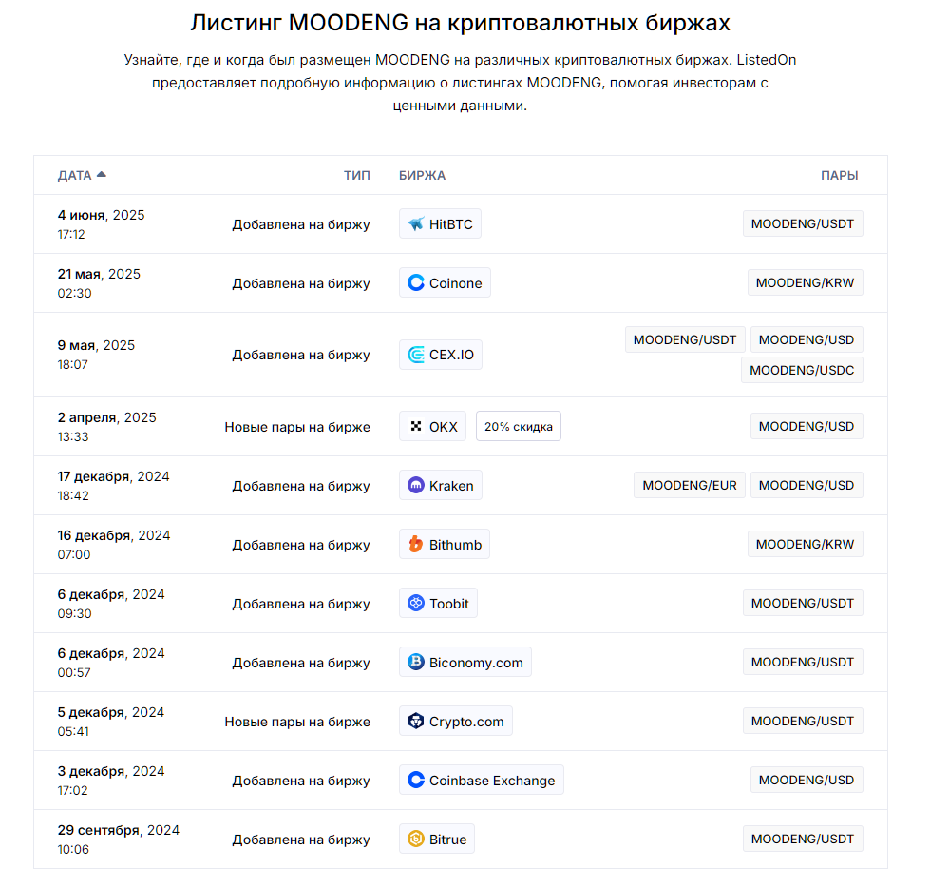This screenshot has width=930, height=869.
Task: Click the MOODENG/USDT pair for HitBTC
Action: pos(803,224)
